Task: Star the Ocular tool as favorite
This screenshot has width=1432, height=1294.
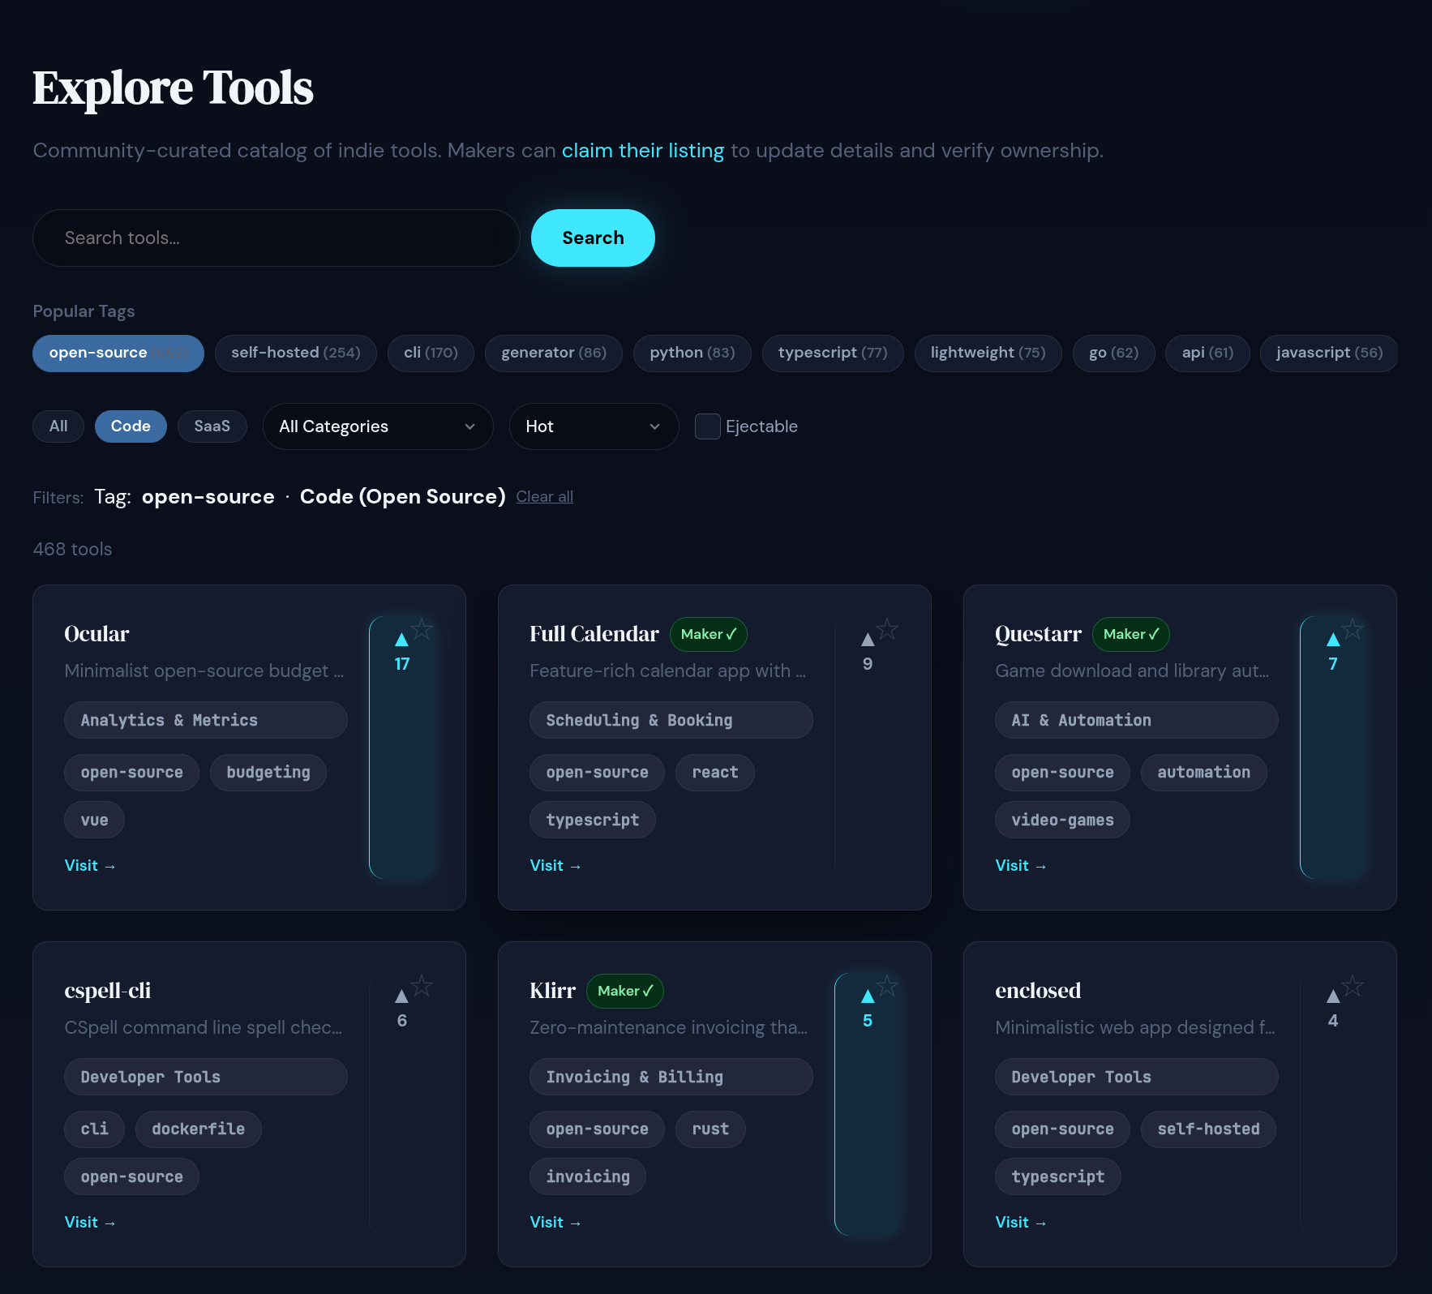Action: click(x=422, y=628)
